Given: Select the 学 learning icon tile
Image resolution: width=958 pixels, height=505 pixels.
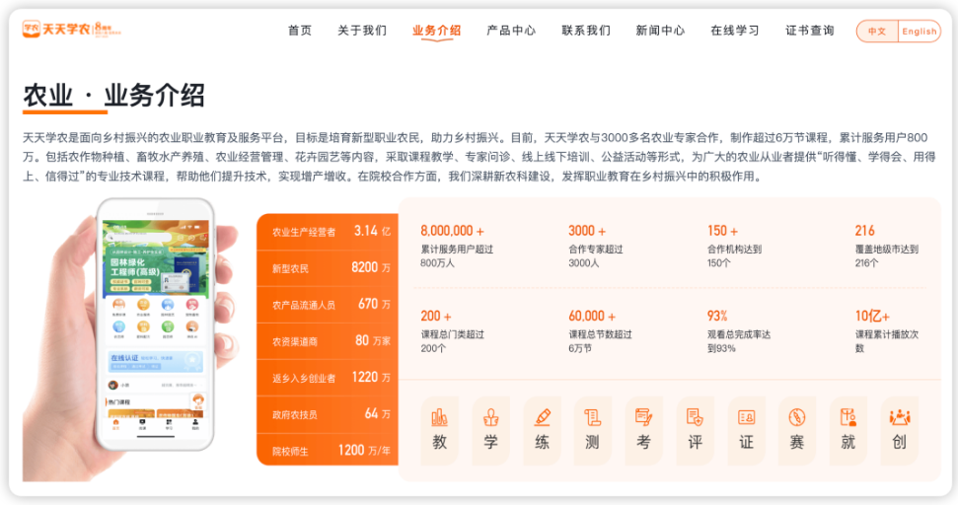Looking at the screenshot, I should (490, 430).
